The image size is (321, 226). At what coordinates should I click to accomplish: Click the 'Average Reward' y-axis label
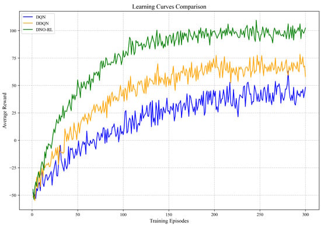(x=5, y=110)
